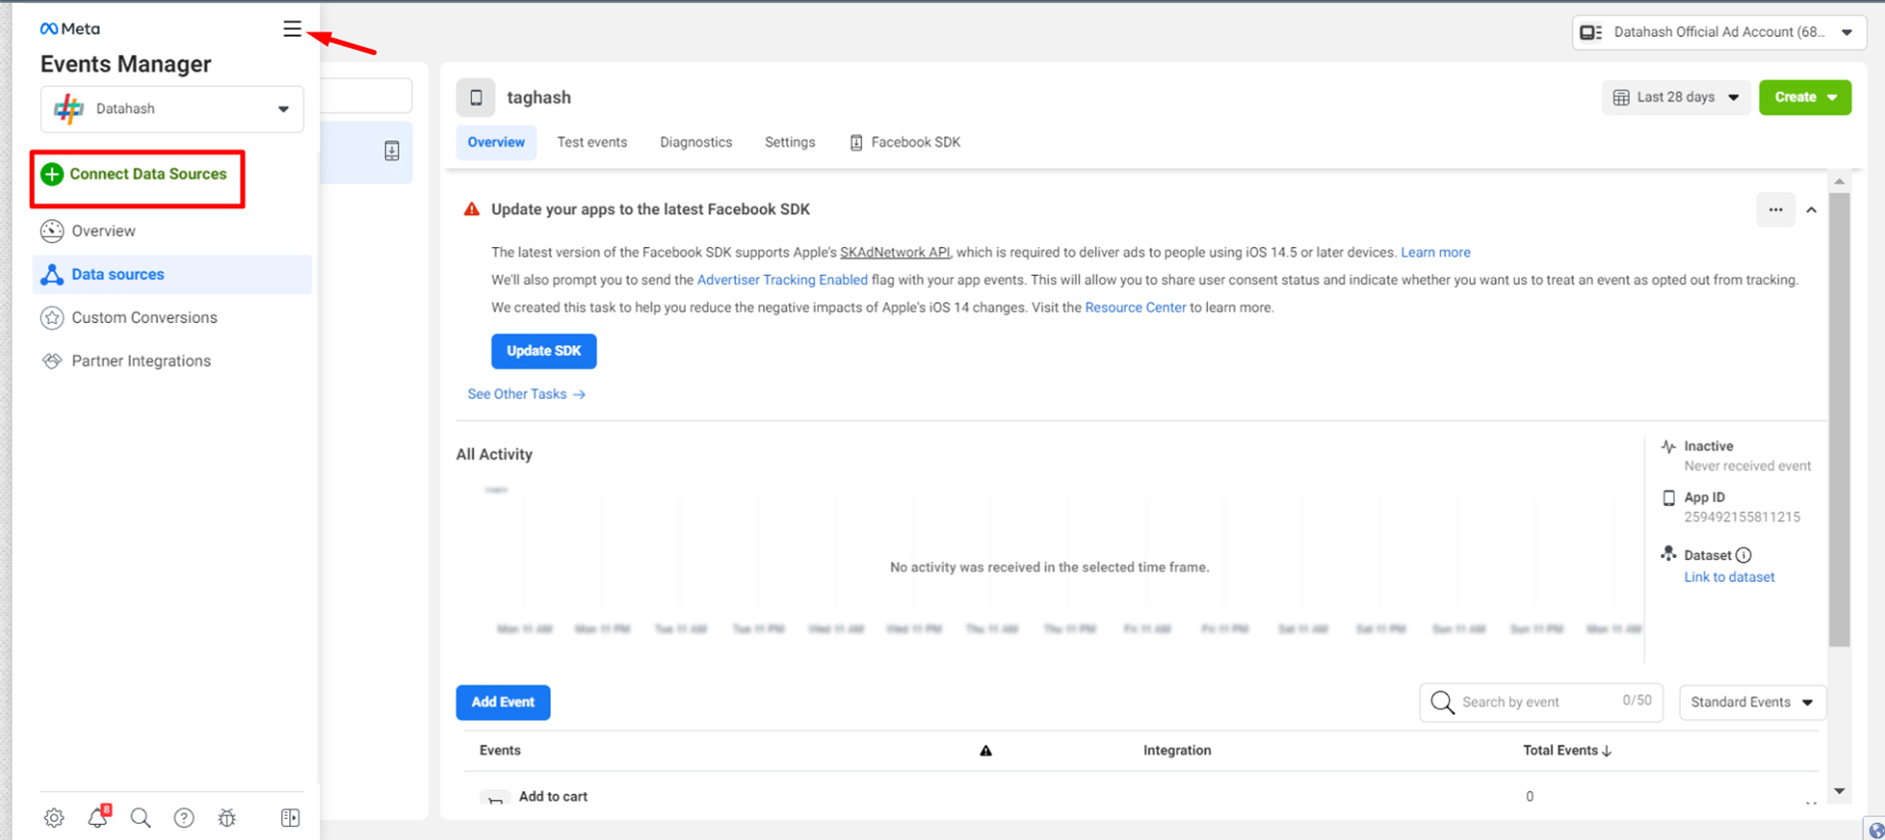
Task: Click the mobile app icon in the data source list
Action: click(x=392, y=151)
